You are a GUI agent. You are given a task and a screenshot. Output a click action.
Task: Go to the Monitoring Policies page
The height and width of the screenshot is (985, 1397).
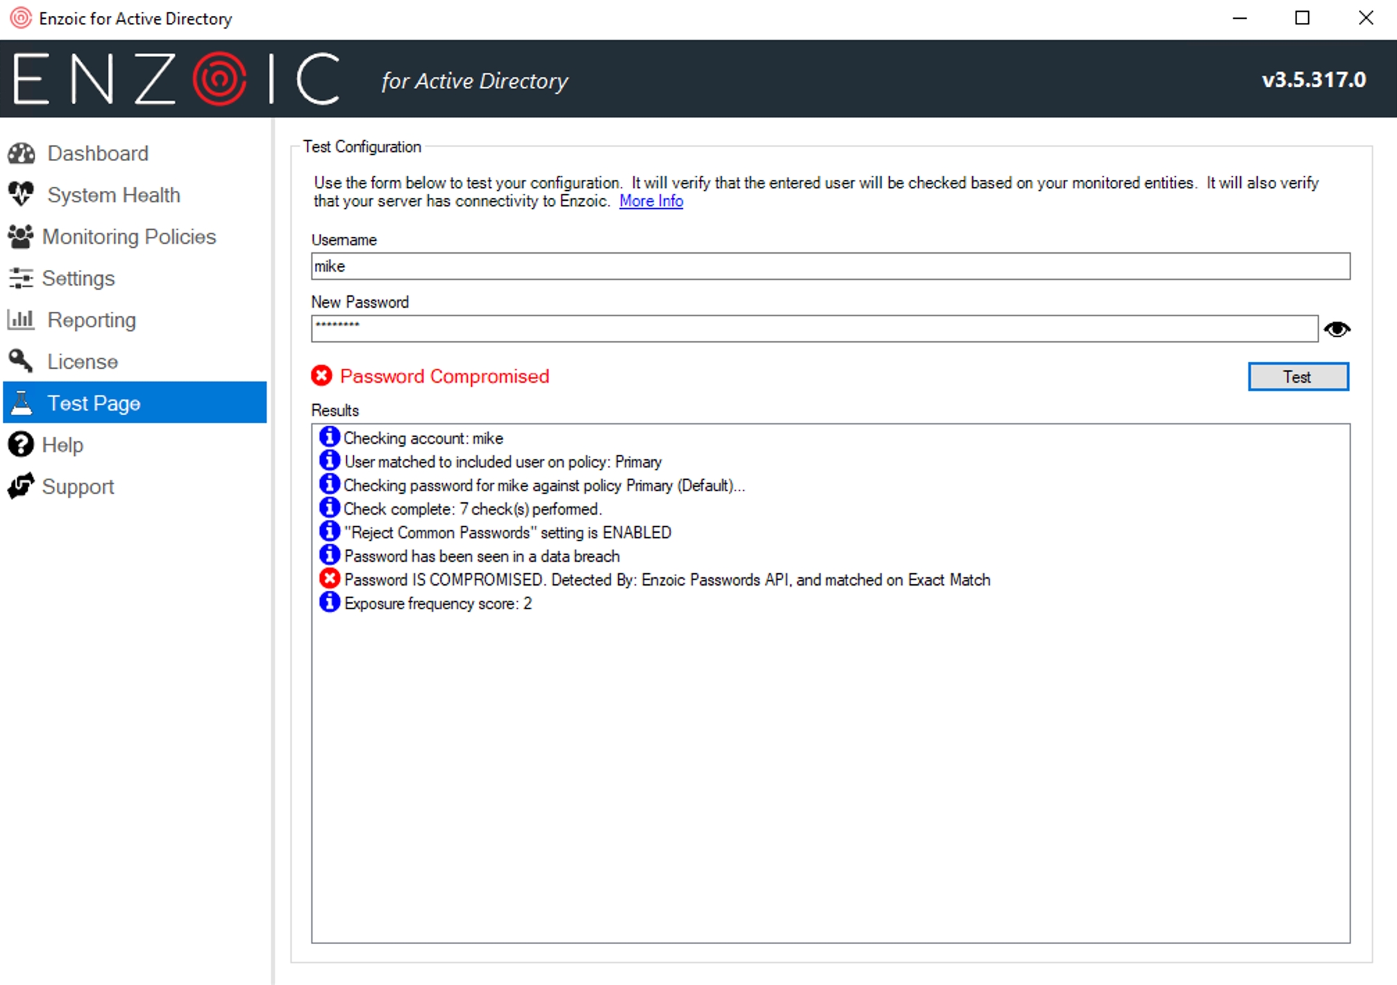point(128,237)
